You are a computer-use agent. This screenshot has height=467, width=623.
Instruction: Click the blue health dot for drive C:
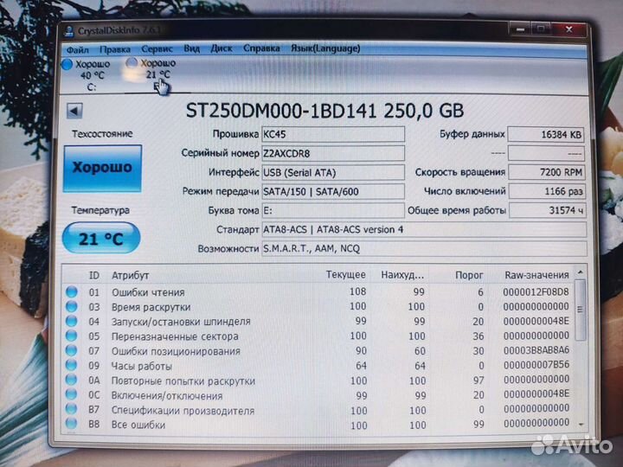click(67, 64)
